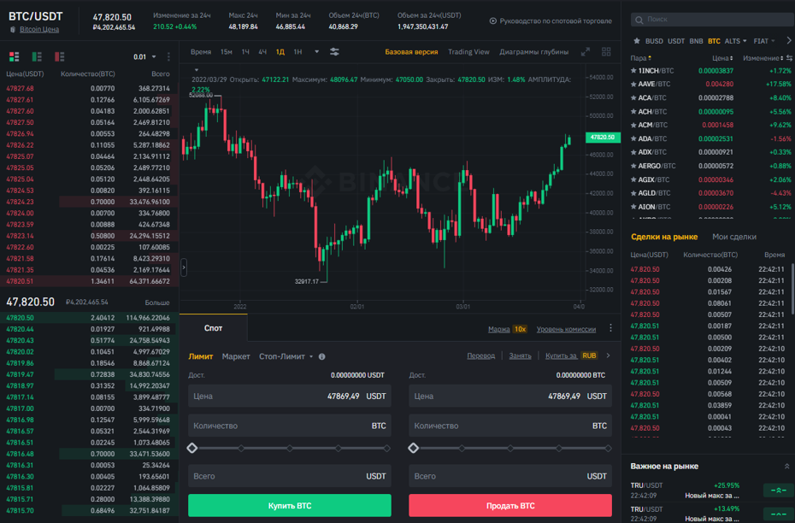This screenshot has width=795, height=523.
Task: Select the 4Ч chart interval
Action: (x=262, y=51)
